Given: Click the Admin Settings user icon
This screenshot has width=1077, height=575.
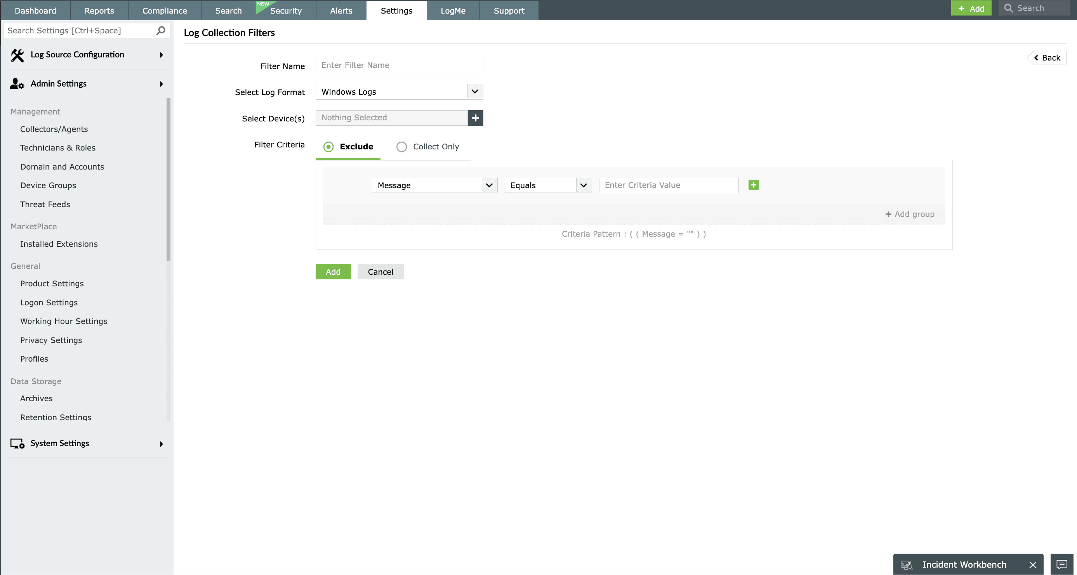Looking at the screenshot, I should tap(16, 83).
